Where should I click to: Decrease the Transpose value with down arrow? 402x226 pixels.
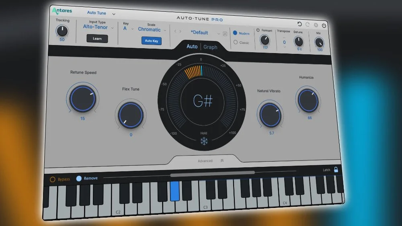click(x=285, y=47)
